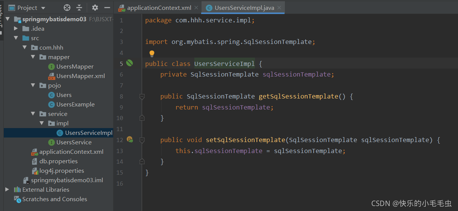458x211 pixels.
Task: Collapse the springmybatisdemo03 project root
Action: coord(8,19)
